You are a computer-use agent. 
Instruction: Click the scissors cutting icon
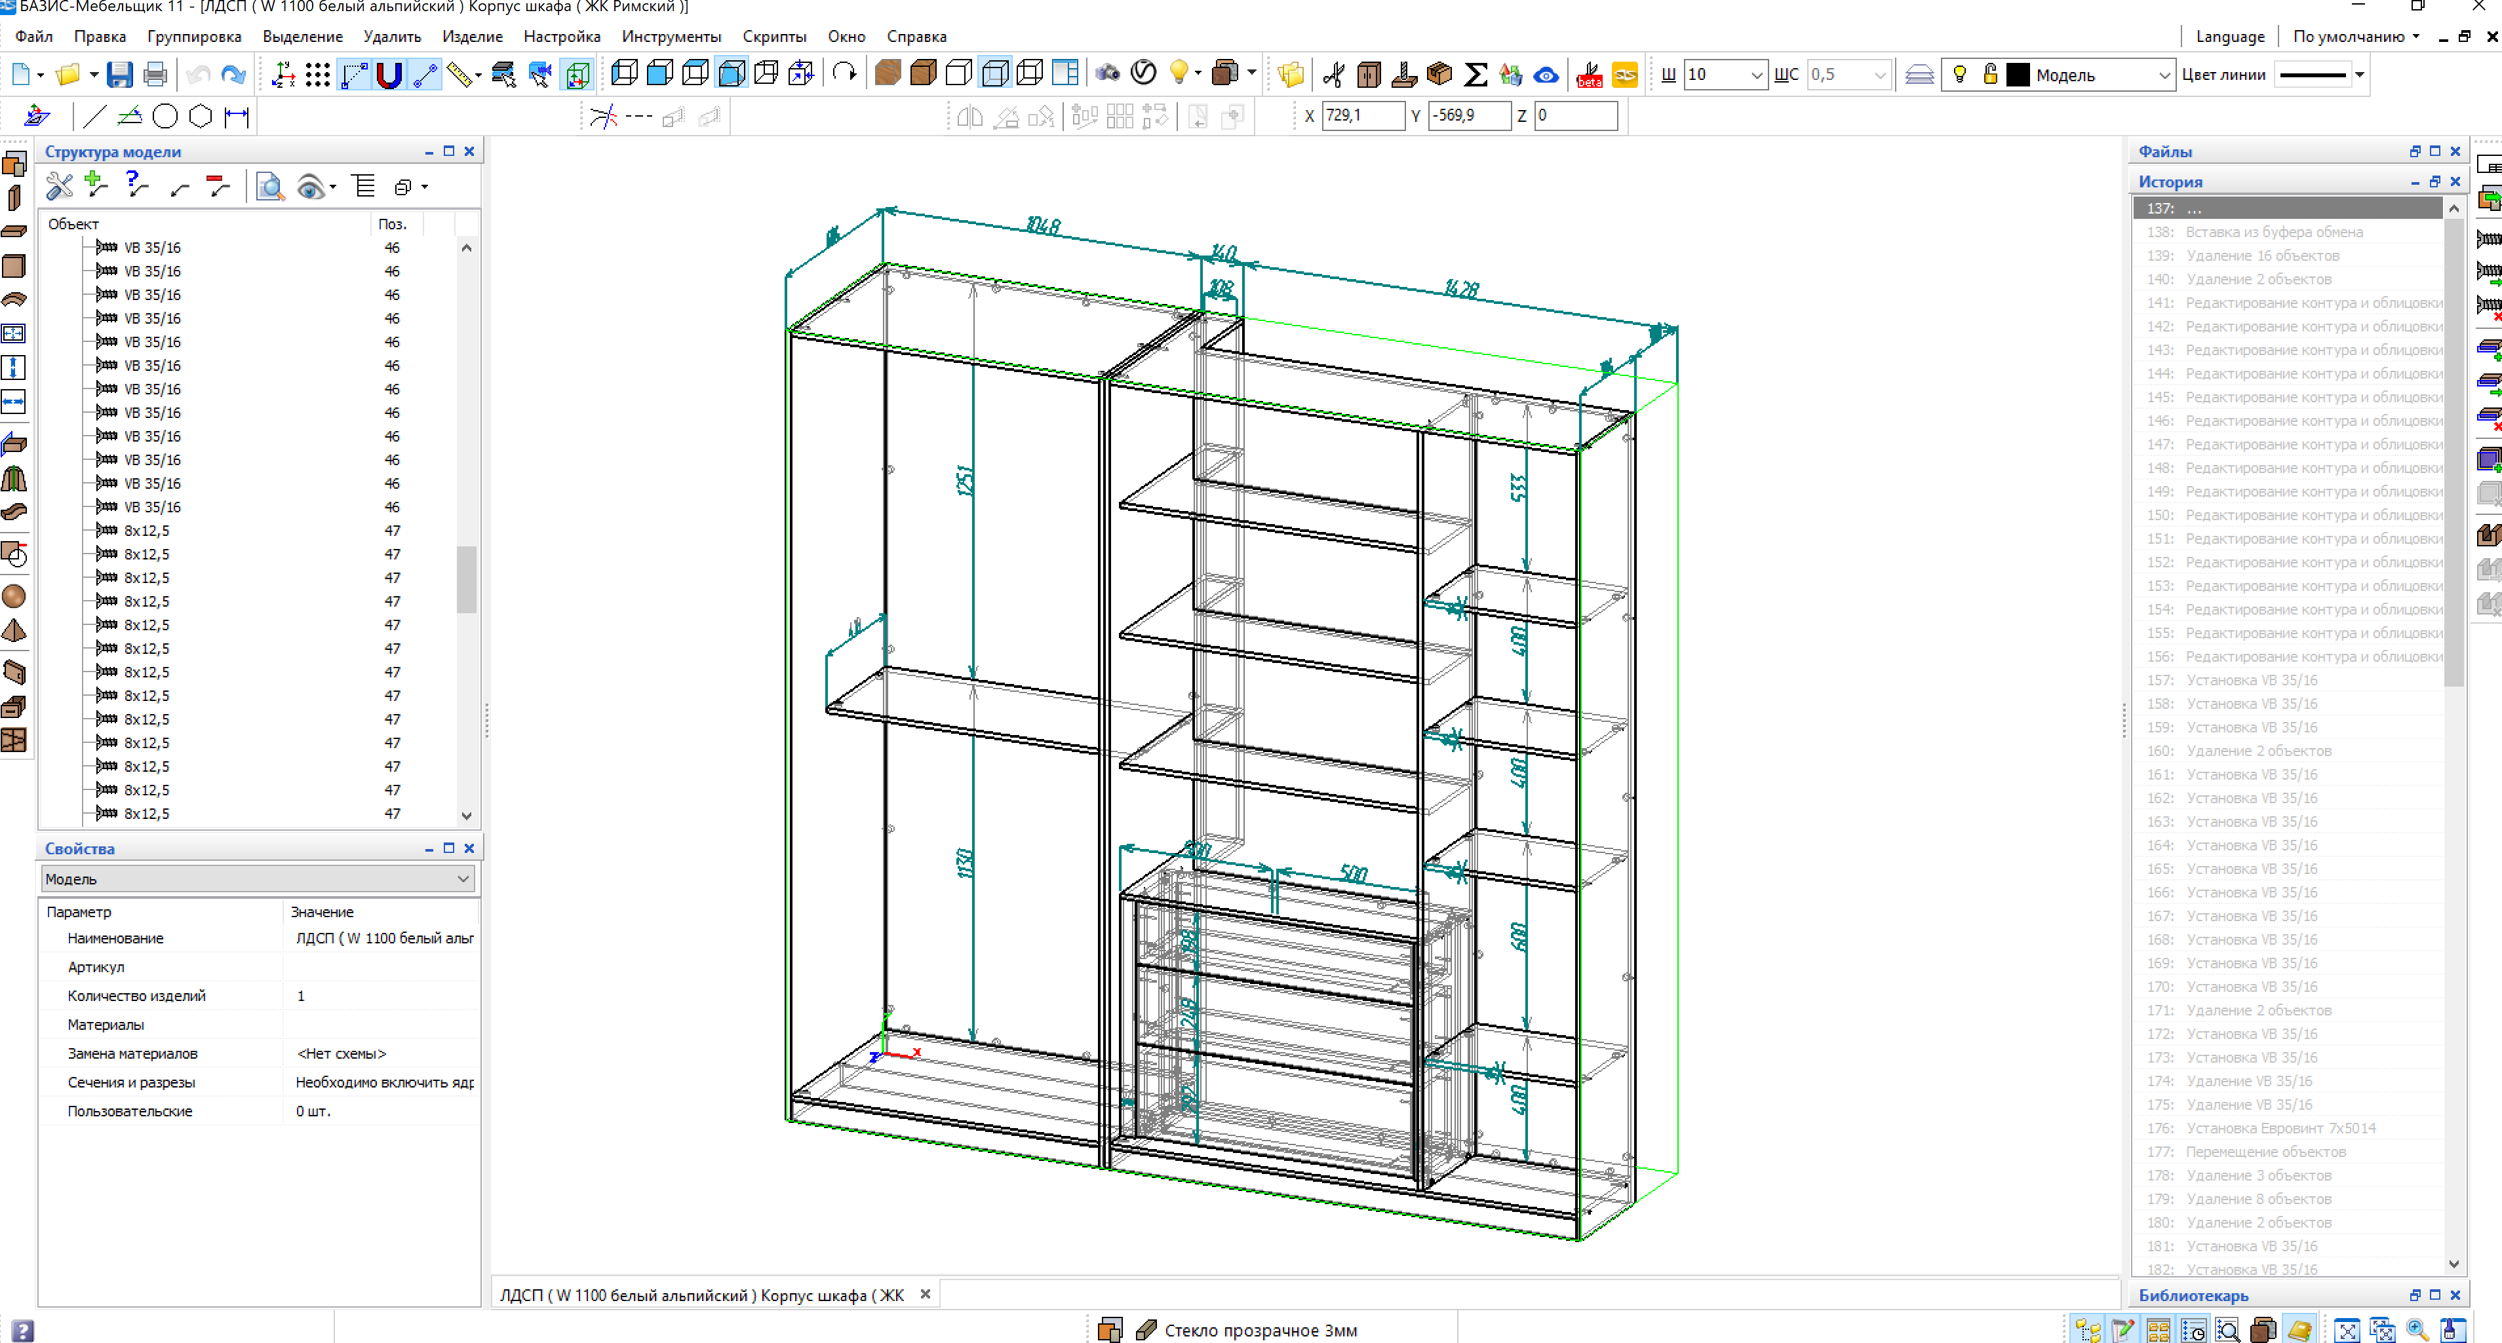tap(1333, 75)
